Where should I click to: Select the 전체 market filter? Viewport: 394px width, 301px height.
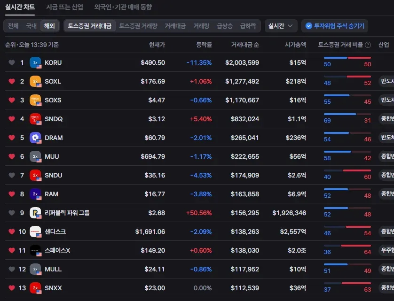13,26
